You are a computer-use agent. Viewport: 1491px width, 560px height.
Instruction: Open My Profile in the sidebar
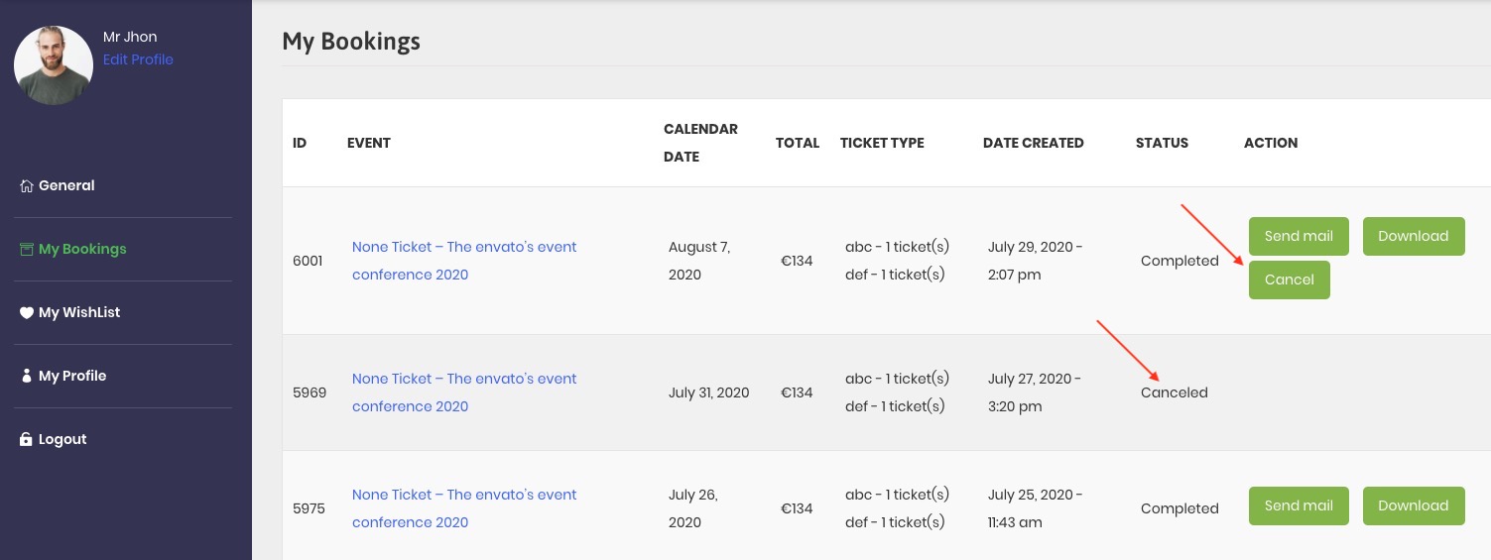pos(72,376)
